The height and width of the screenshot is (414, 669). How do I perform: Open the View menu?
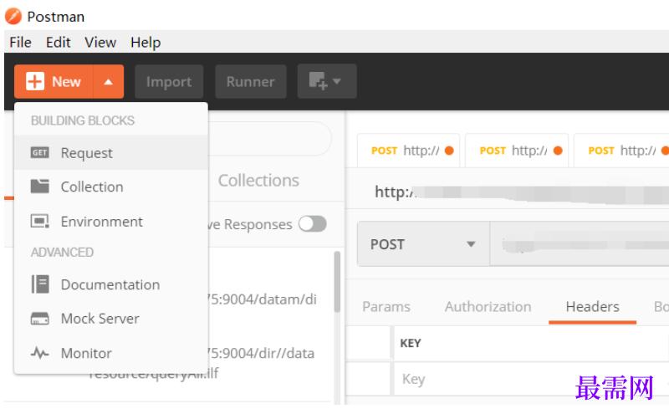point(100,43)
